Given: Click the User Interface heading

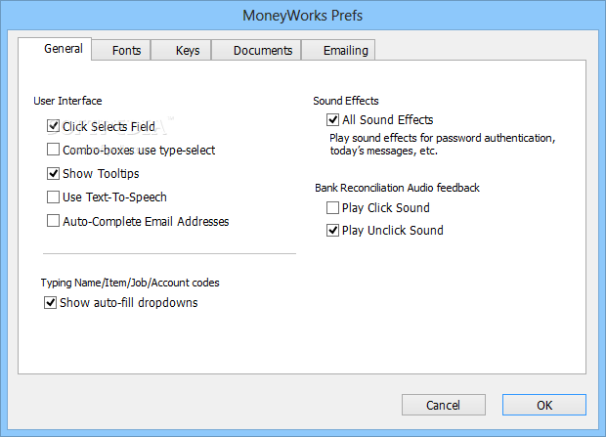Looking at the screenshot, I should [67, 101].
